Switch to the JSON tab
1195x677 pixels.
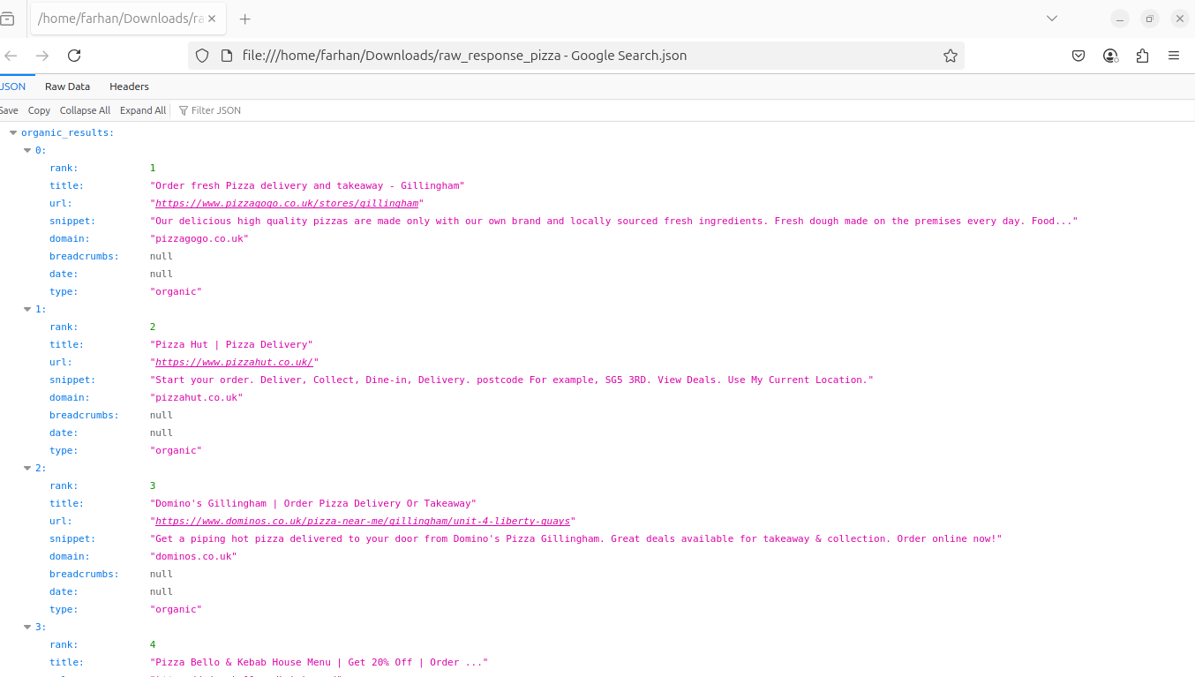(13, 87)
